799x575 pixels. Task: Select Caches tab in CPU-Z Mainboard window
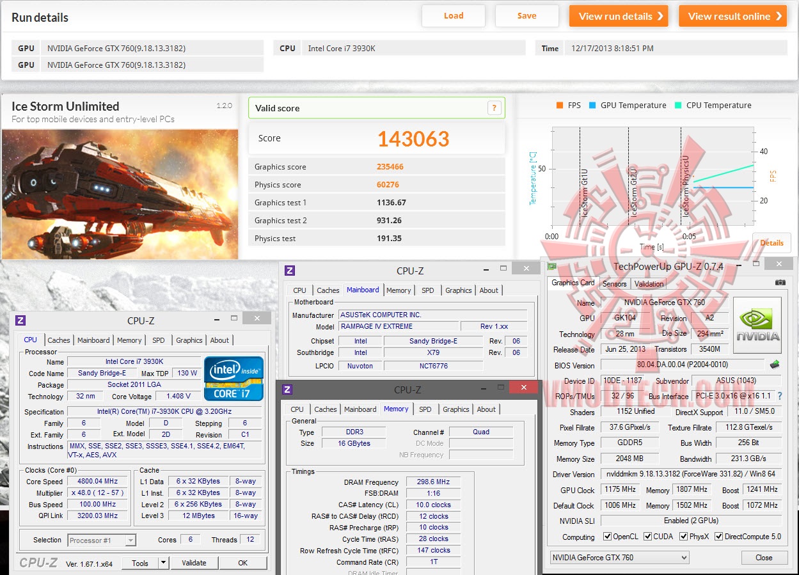tap(328, 290)
